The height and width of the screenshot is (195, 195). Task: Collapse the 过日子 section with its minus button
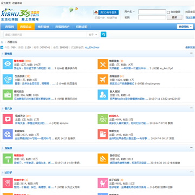191,172
